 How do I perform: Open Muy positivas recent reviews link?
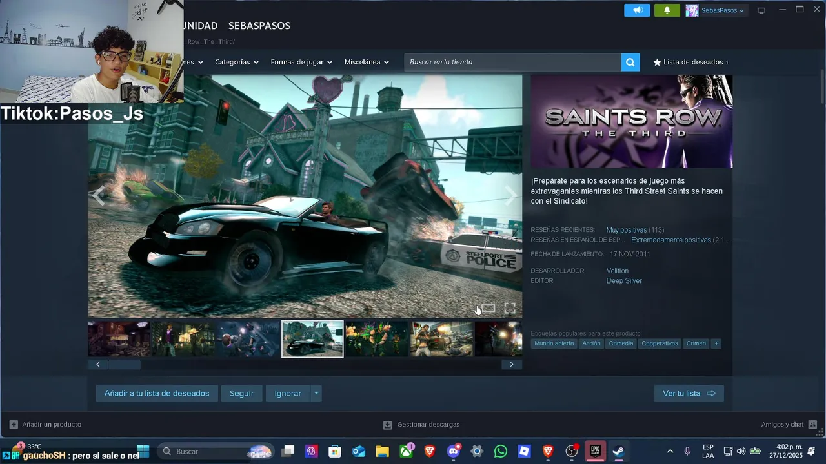[626, 230]
